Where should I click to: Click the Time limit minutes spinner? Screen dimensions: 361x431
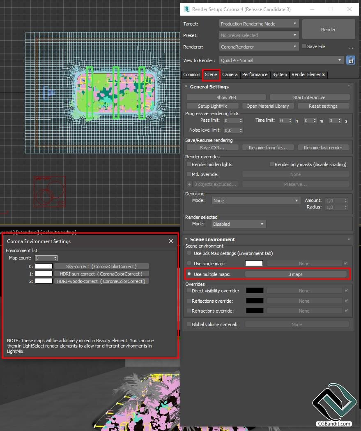click(315, 120)
